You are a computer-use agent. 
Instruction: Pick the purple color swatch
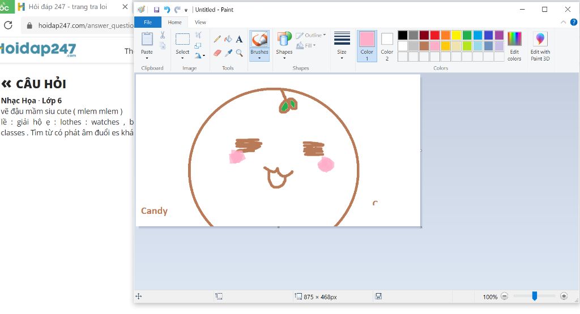click(x=500, y=35)
